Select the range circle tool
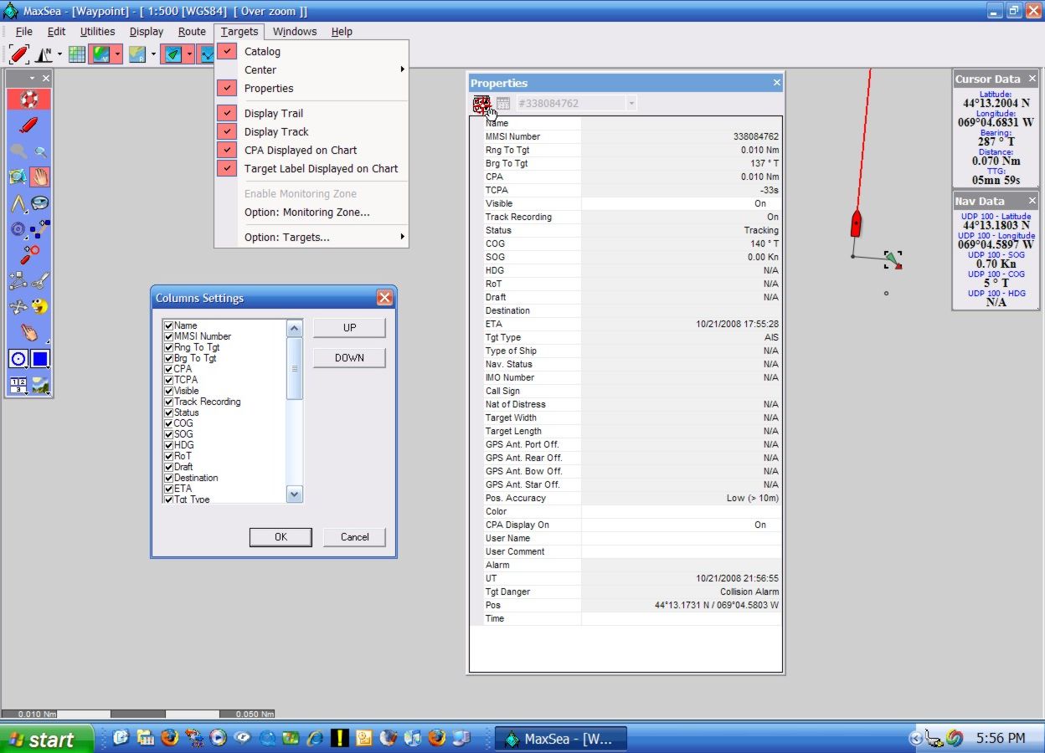This screenshot has height=753, width=1045. 18,228
